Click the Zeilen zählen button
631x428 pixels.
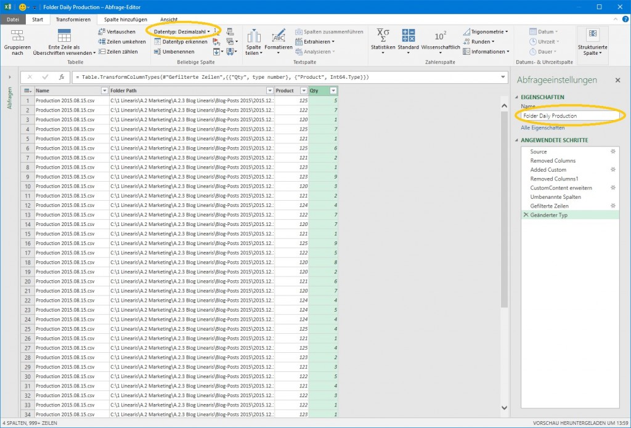[x=121, y=52]
